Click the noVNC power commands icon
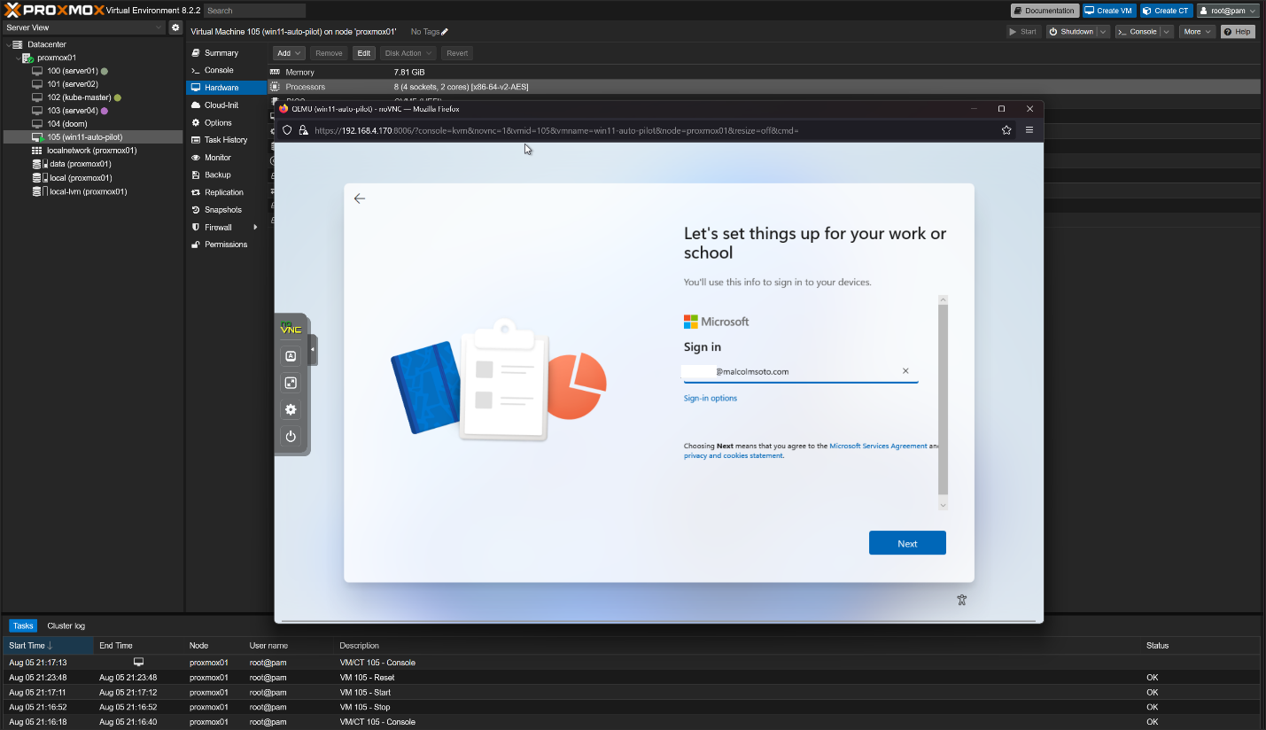This screenshot has height=730, width=1266. [290, 437]
